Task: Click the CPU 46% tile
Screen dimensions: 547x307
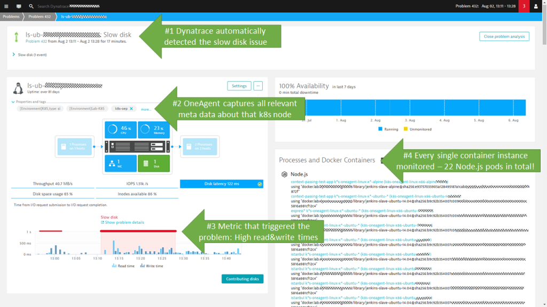Action: [x=120, y=130]
